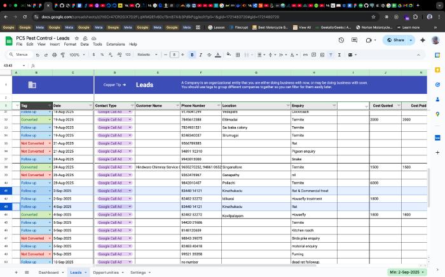This screenshot has height=277, width=445.
Task: Open the all sheets list icon
Action: [x=27, y=272]
